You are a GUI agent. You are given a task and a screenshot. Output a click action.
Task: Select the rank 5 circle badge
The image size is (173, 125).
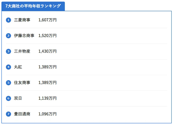pos(9,83)
